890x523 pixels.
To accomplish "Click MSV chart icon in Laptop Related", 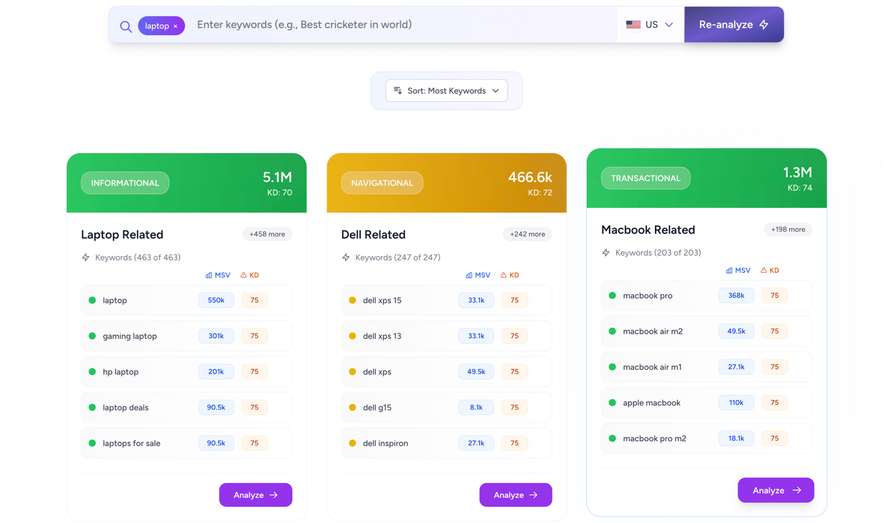I will point(209,275).
